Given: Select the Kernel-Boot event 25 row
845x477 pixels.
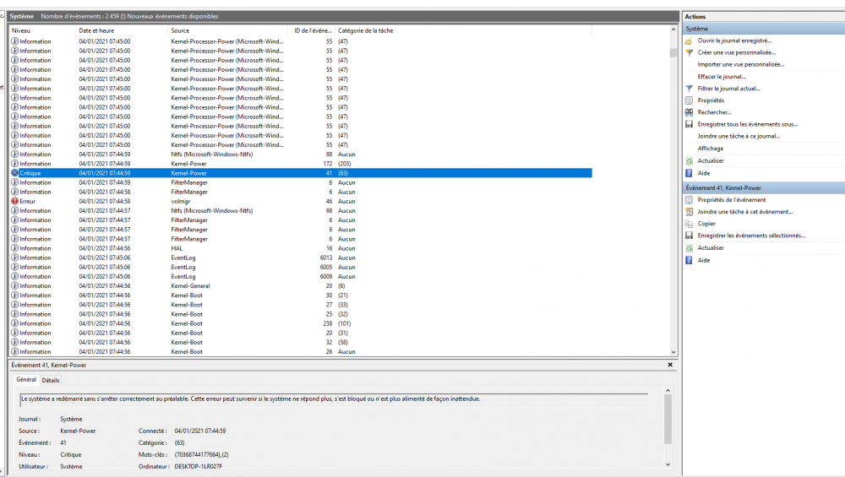Looking at the screenshot, I should [x=301, y=314].
